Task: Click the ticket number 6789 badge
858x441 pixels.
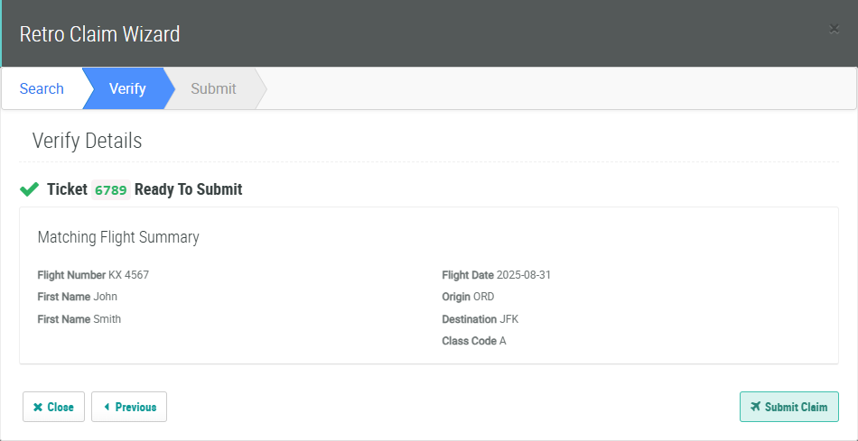Action: click(110, 189)
